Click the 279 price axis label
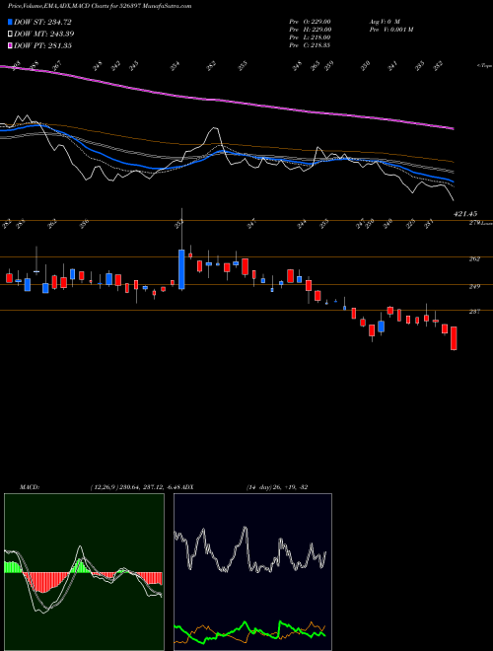 (x=473, y=223)
